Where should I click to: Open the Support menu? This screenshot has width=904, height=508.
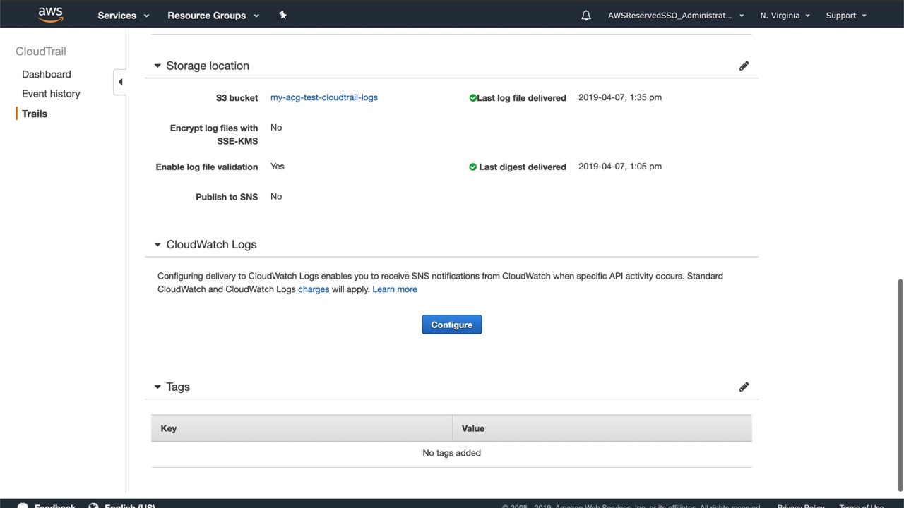pos(845,16)
